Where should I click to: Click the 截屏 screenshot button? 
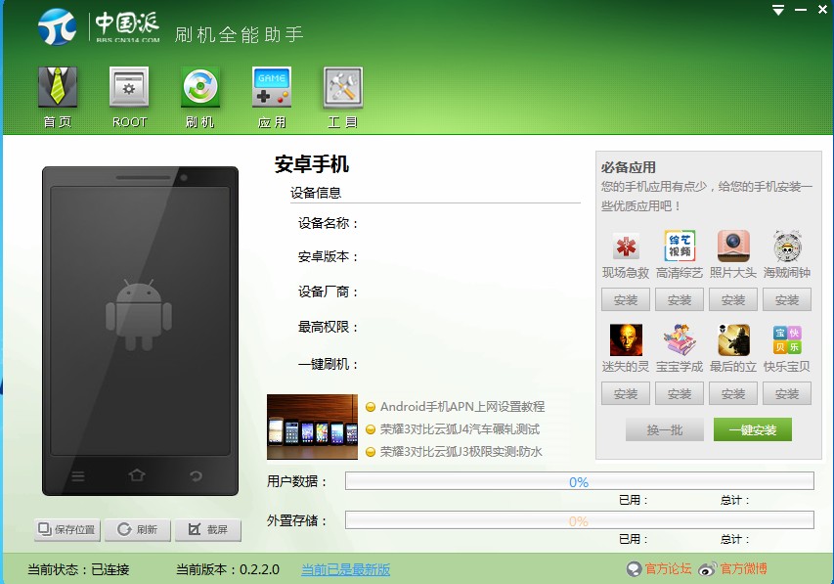(x=208, y=529)
